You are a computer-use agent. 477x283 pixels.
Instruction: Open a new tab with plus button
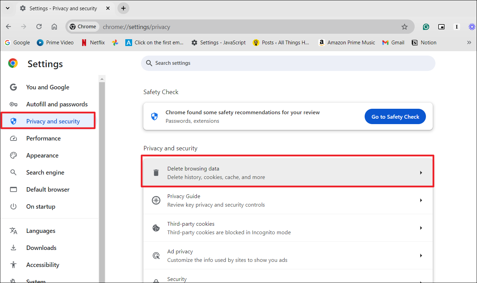123,8
